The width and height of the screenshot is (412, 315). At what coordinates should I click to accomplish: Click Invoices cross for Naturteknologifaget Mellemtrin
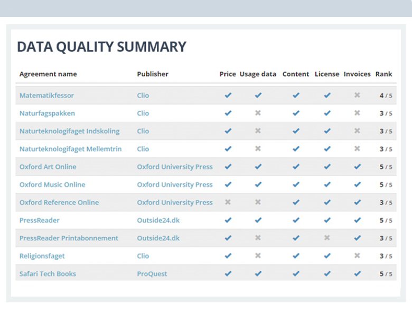[357, 149]
